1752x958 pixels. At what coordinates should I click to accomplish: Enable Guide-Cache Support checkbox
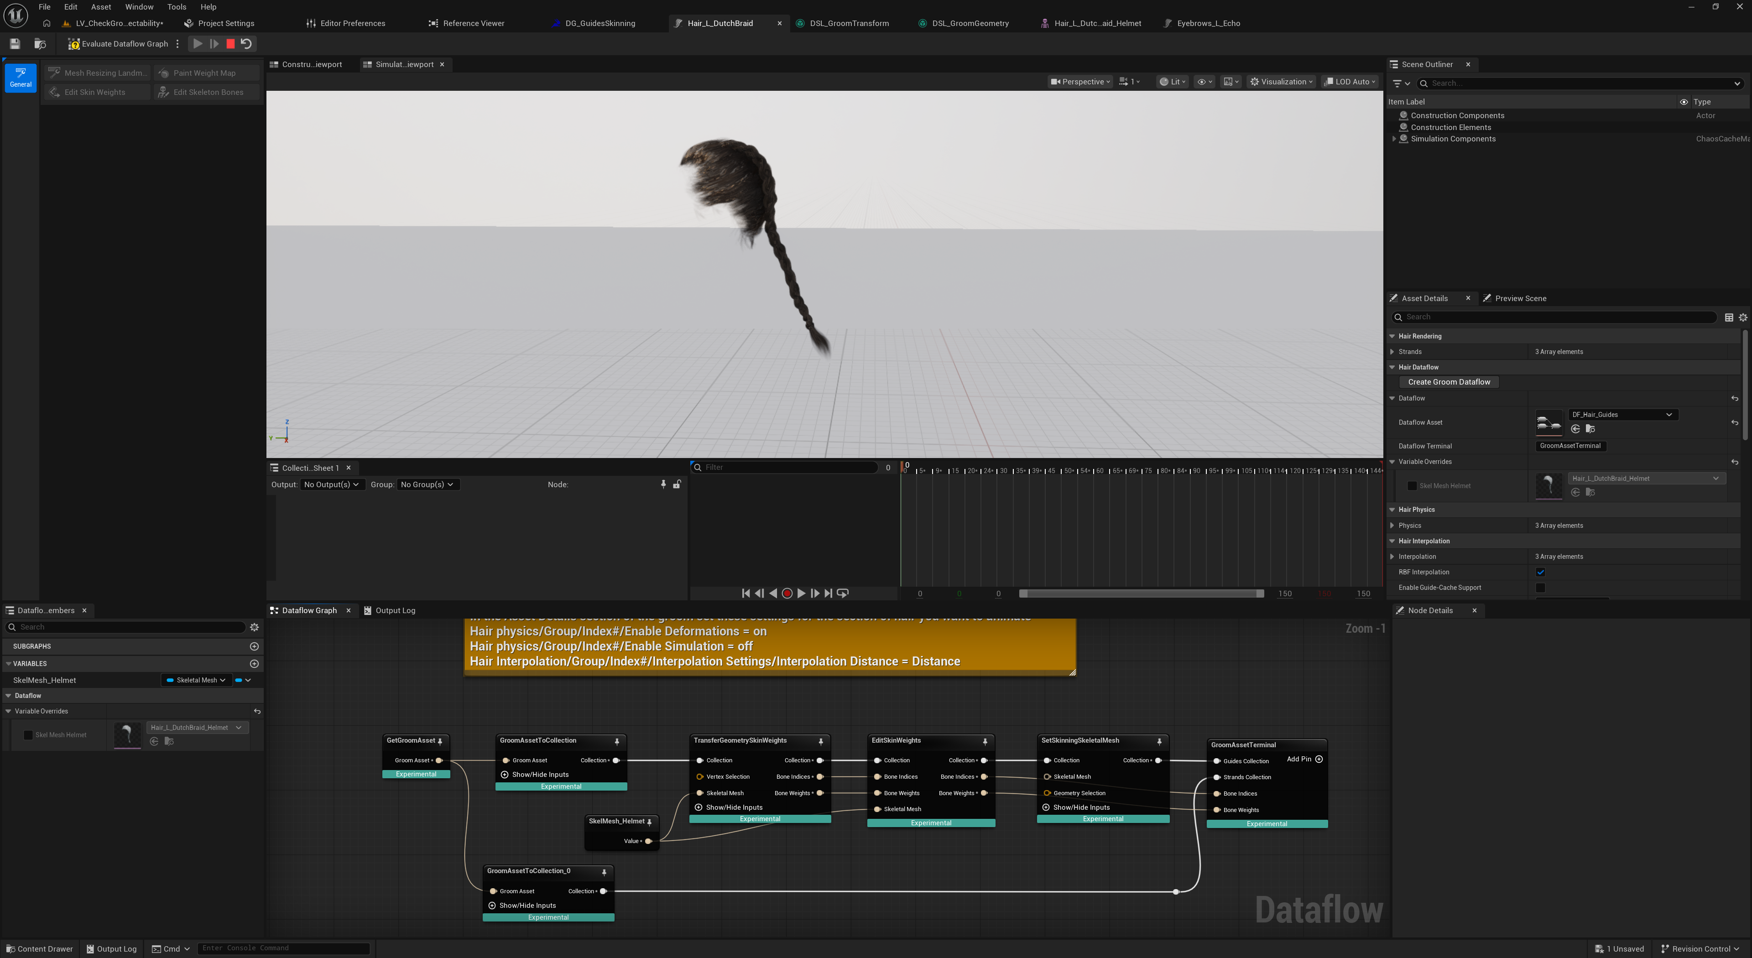tap(1540, 588)
